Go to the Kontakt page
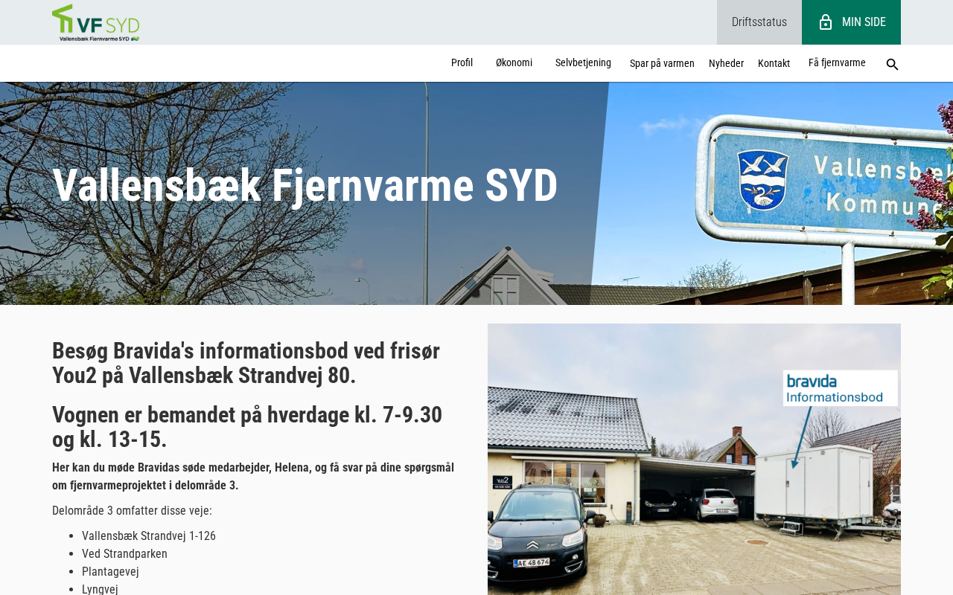Screen dimensions: 953x595 (x=774, y=64)
